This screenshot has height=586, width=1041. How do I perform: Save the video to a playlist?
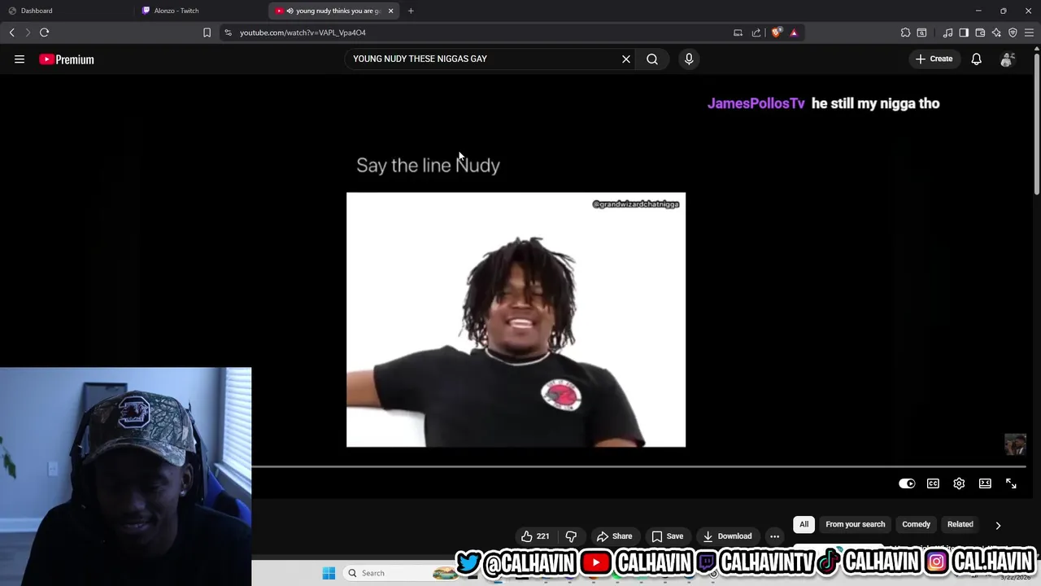click(x=667, y=536)
